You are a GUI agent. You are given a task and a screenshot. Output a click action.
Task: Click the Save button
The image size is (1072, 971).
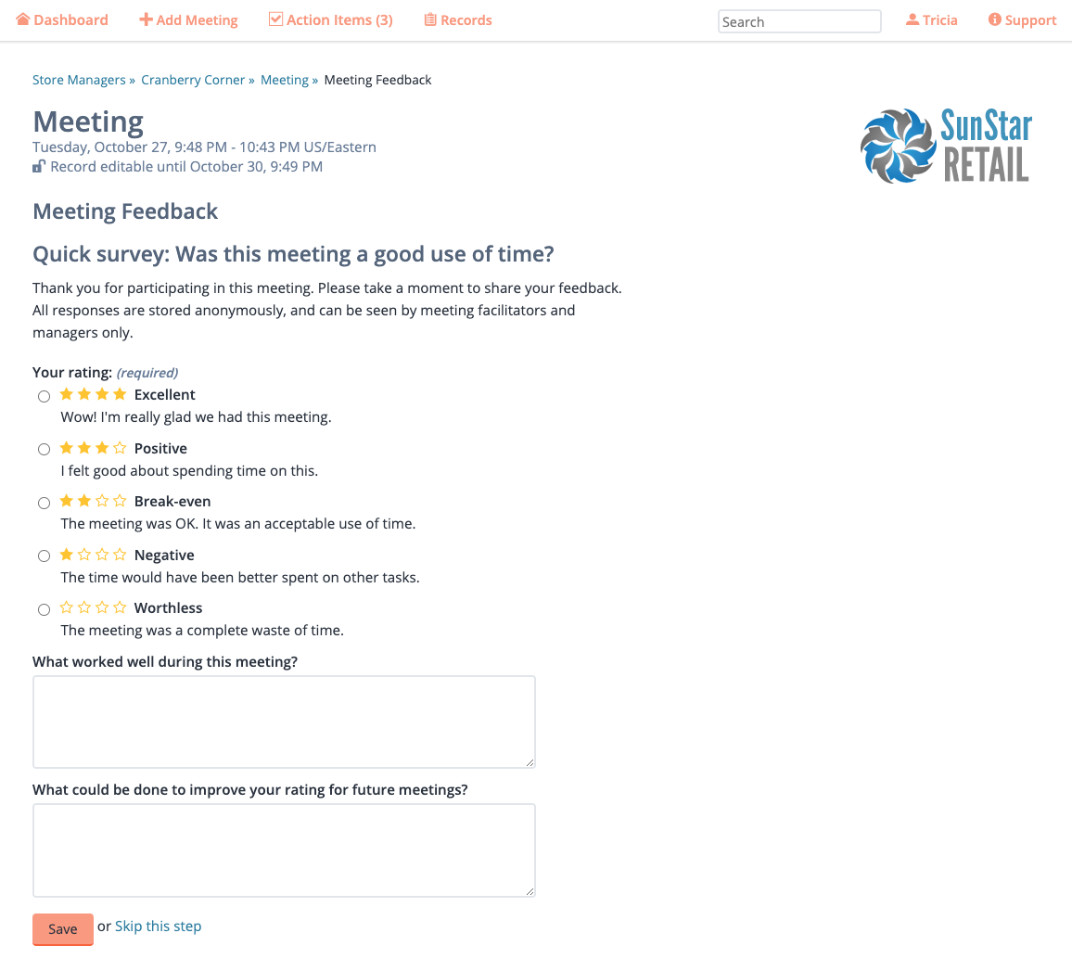coord(63,929)
